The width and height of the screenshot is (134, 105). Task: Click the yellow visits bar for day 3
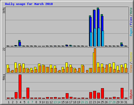pyautogui.click(x=15, y=65)
